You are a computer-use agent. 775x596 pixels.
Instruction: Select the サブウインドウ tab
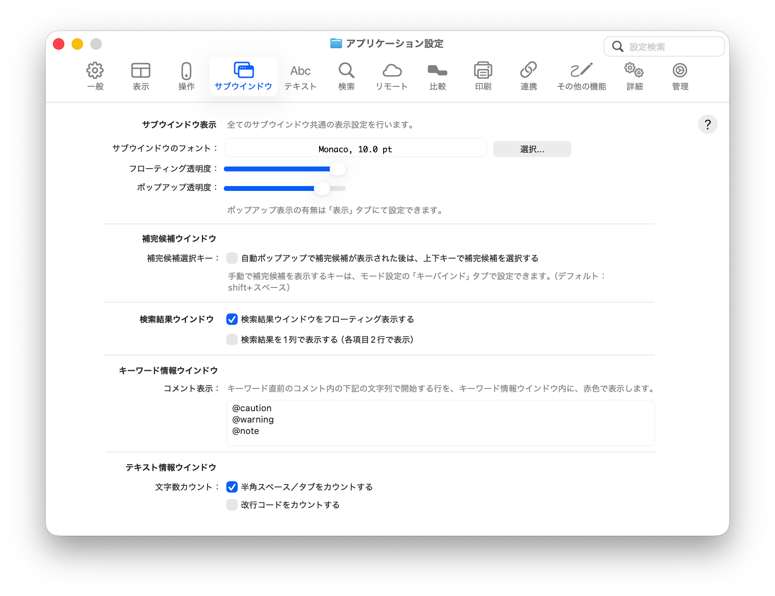pyautogui.click(x=243, y=77)
